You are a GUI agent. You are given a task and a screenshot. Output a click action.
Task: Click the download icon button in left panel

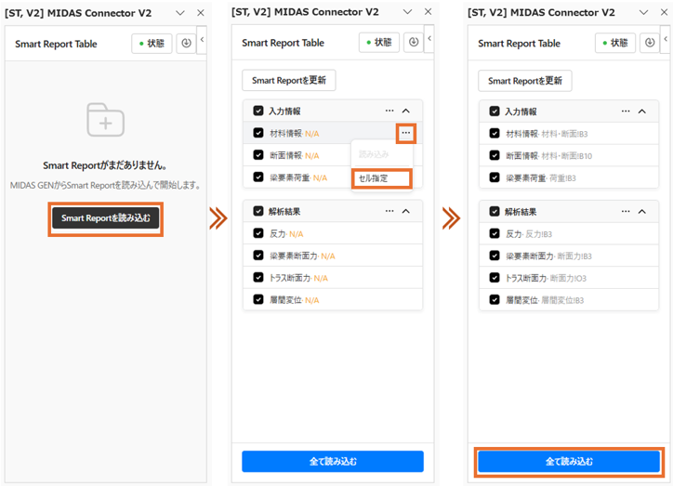click(x=186, y=44)
